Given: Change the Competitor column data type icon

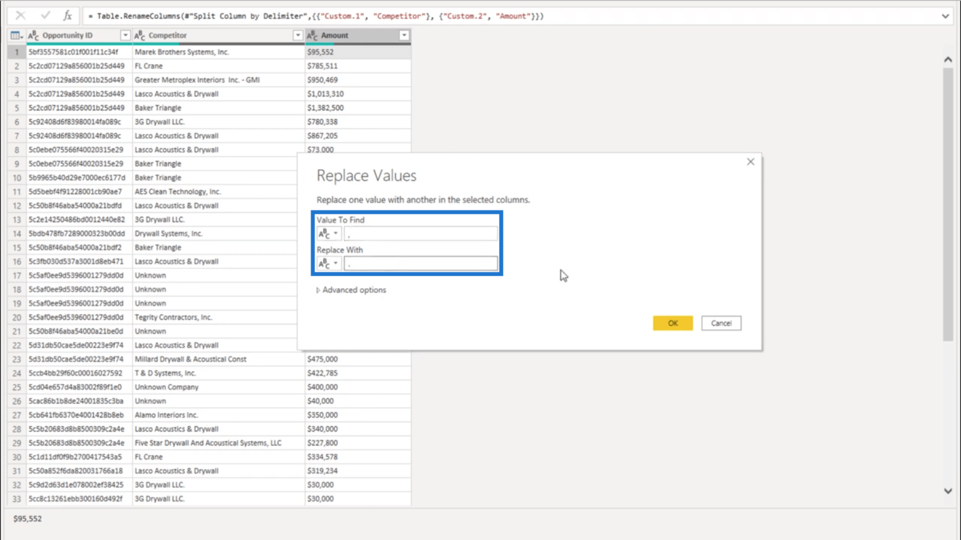Looking at the screenshot, I should (x=140, y=35).
